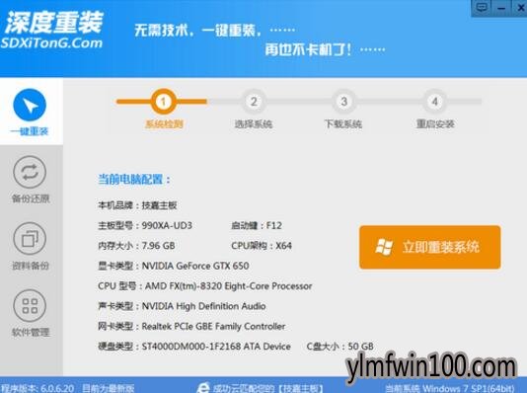Click the Windows flag icon on orange button

pyautogui.click(x=384, y=247)
